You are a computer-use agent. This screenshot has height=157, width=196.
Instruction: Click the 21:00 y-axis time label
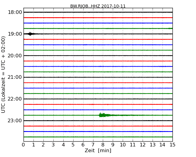(15, 77)
